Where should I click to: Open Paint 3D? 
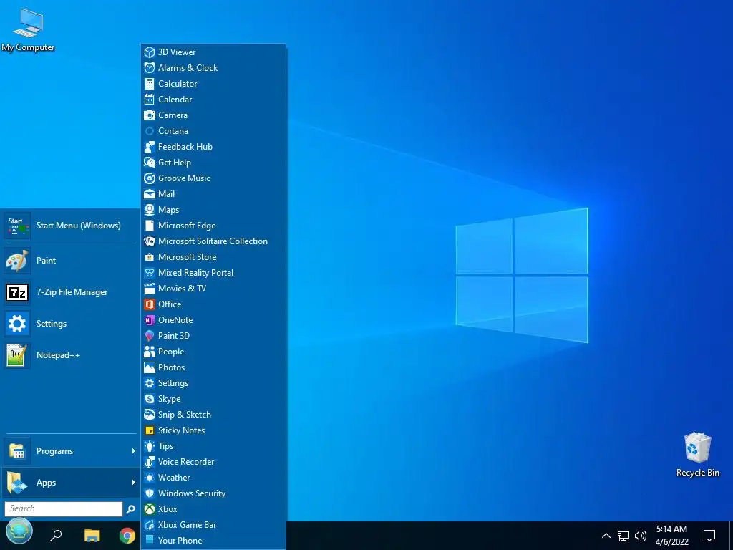213,336
